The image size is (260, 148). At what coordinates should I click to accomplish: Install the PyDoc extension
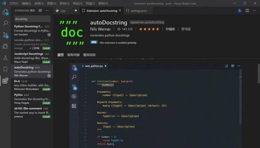pos(46,103)
